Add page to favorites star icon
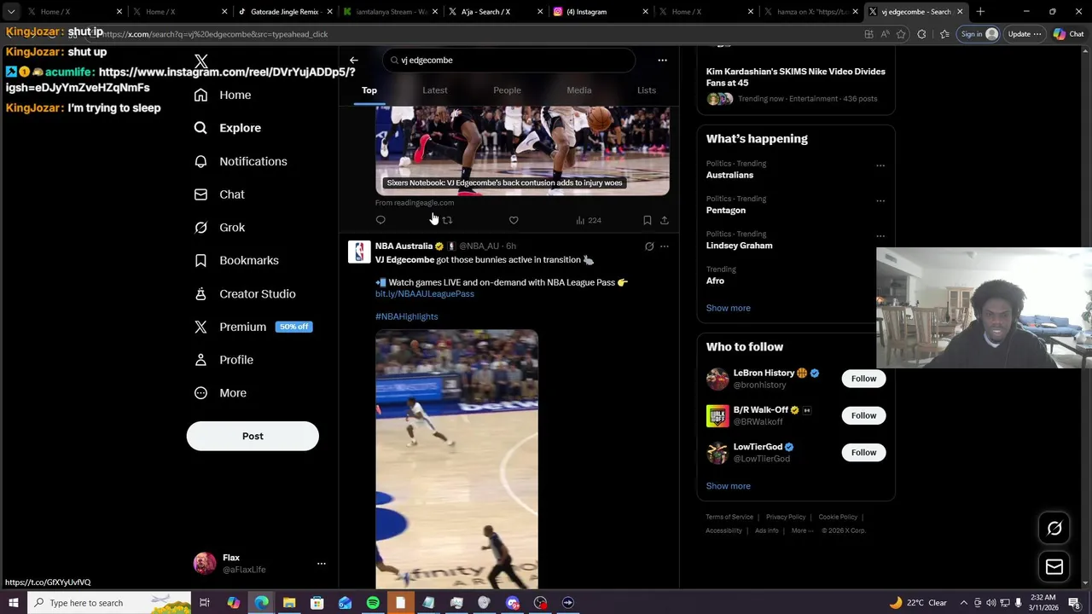1092x614 pixels. click(901, 34)
